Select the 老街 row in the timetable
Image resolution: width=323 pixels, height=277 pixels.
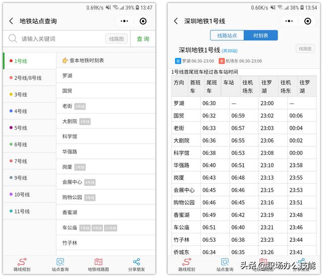click(244, 128)
